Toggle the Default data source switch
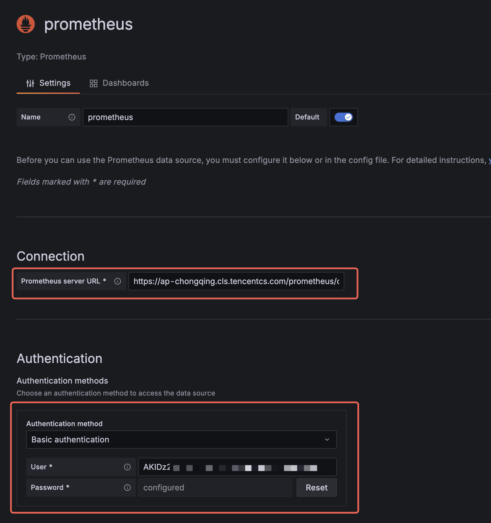 tap(343, 117)
